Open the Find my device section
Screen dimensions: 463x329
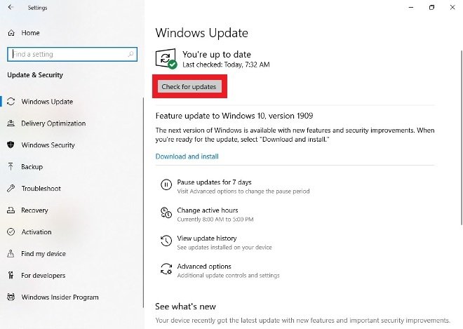pos(43,254)
